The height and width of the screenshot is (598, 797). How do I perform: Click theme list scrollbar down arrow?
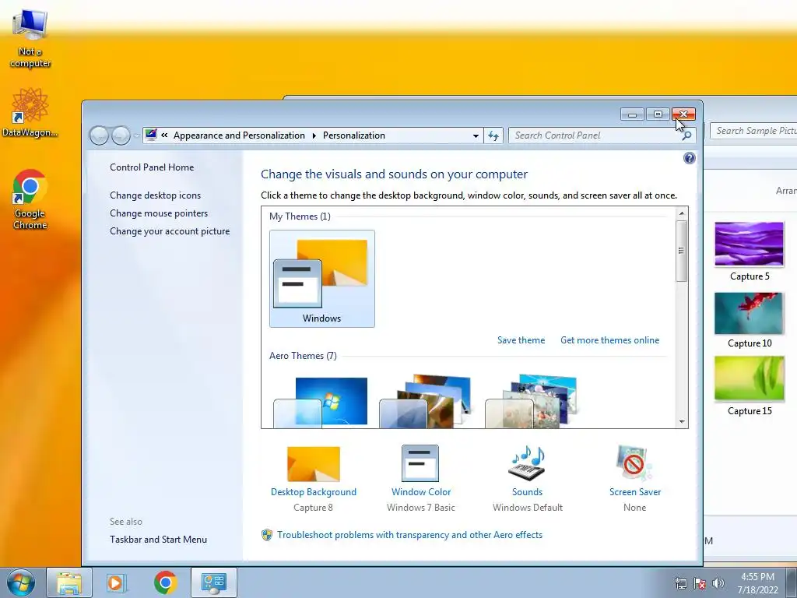(x=682, y=421)
